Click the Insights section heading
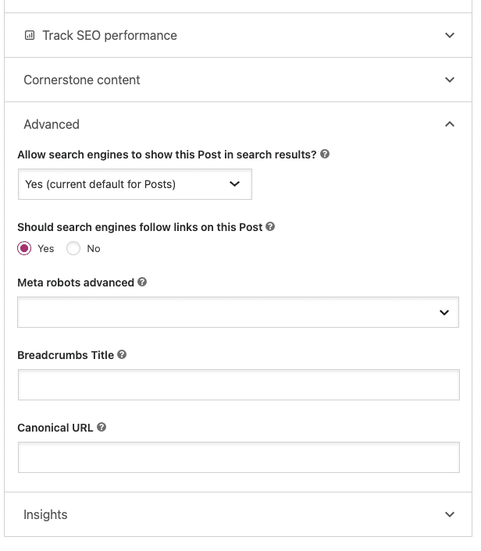The image size is (481, 551). pos(45,514)
